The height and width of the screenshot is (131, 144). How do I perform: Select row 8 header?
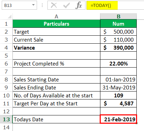pos(6,79)
